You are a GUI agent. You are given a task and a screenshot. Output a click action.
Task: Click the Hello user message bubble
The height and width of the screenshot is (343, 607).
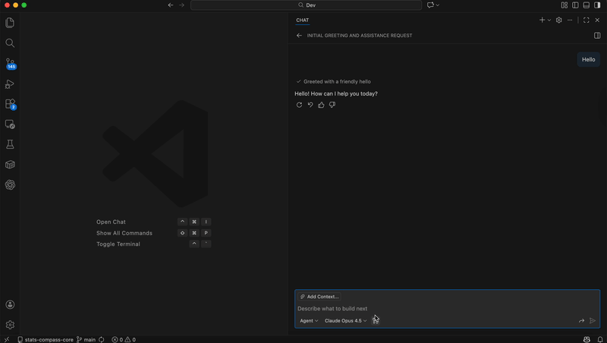click(589, 59)
